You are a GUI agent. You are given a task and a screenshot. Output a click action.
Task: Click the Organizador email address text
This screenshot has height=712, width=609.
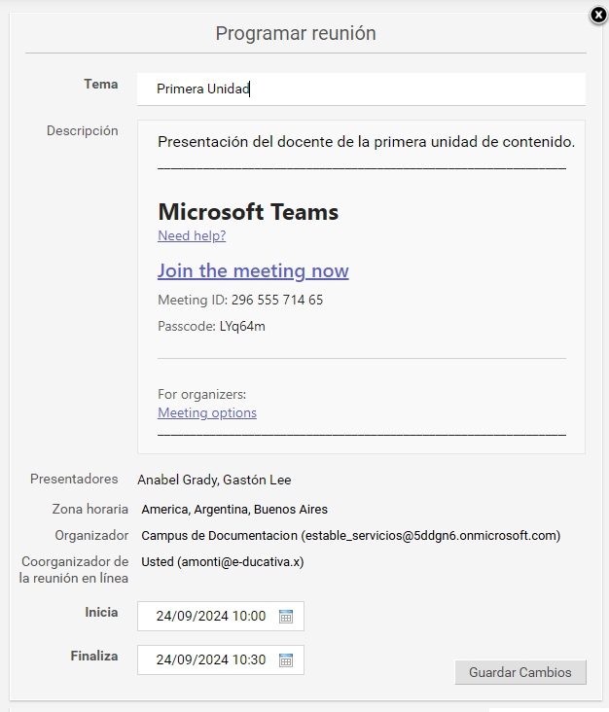click(x=430, y=535)
